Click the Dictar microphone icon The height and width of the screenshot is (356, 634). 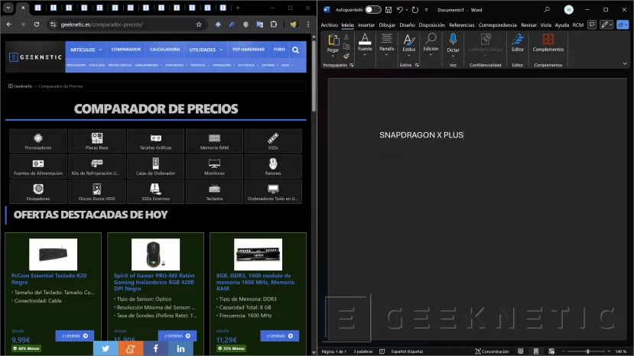(x=453, y=40)
